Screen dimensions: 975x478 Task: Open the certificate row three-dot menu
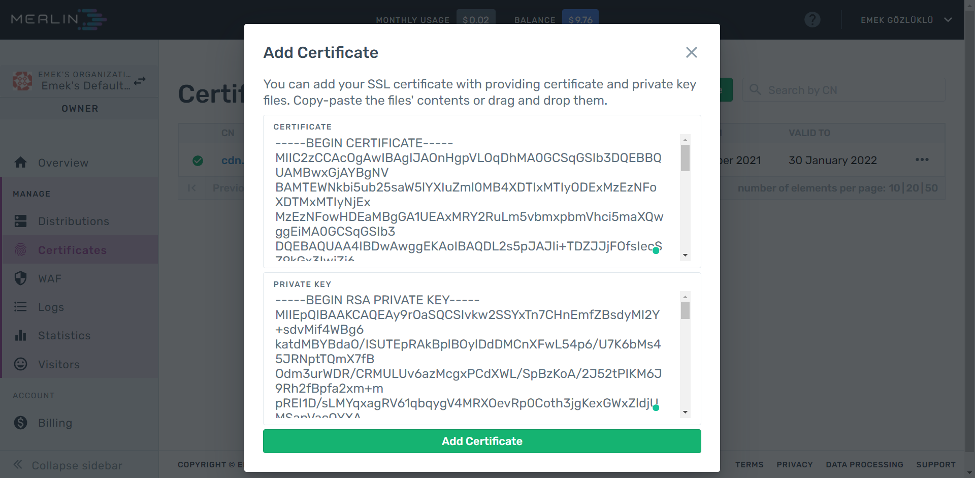[922, 160]
